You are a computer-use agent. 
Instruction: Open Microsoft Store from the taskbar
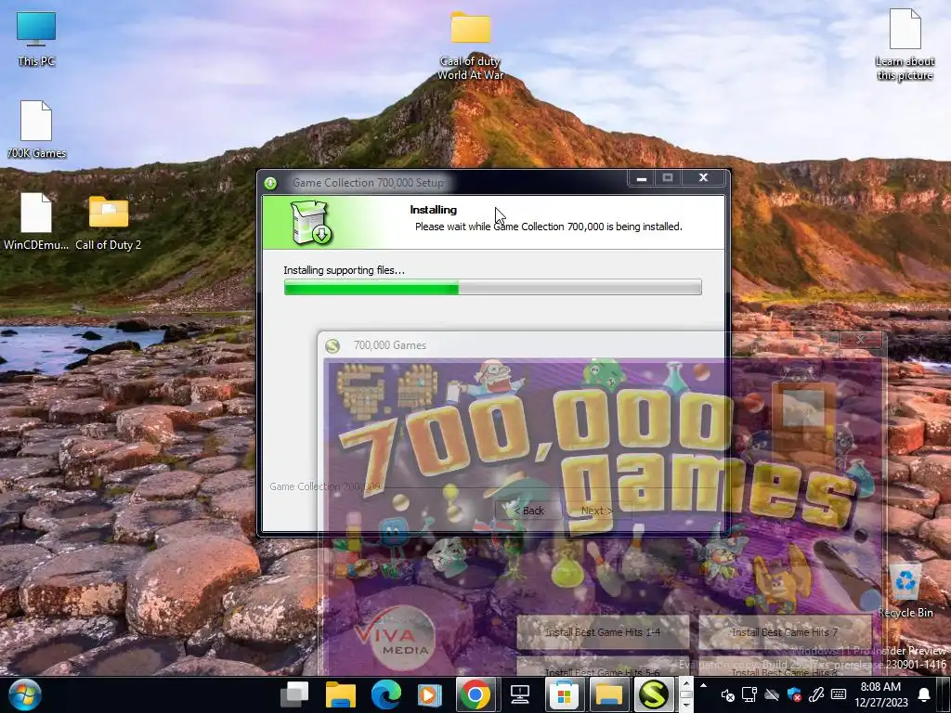pyautogui.click(x=564, y=694)
